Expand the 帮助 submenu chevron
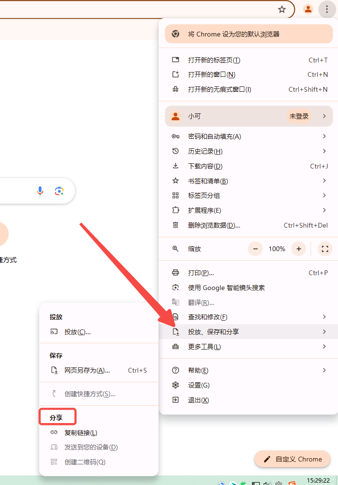338x485 pixels. 324,370
